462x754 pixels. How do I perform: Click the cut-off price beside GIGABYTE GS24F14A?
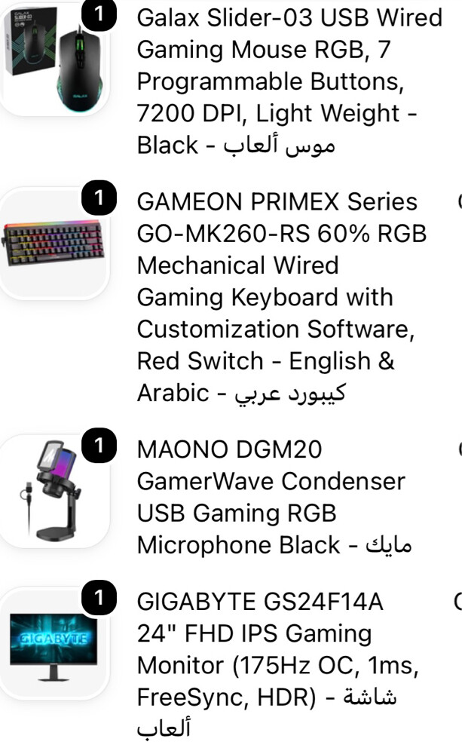[x=458, y=602]
